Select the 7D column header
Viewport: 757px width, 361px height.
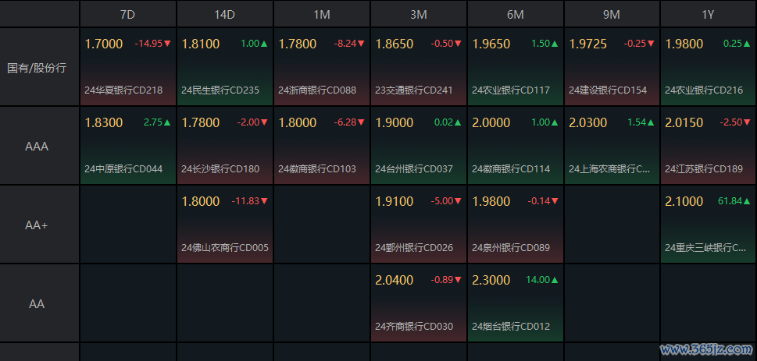[x=128, y=14]
